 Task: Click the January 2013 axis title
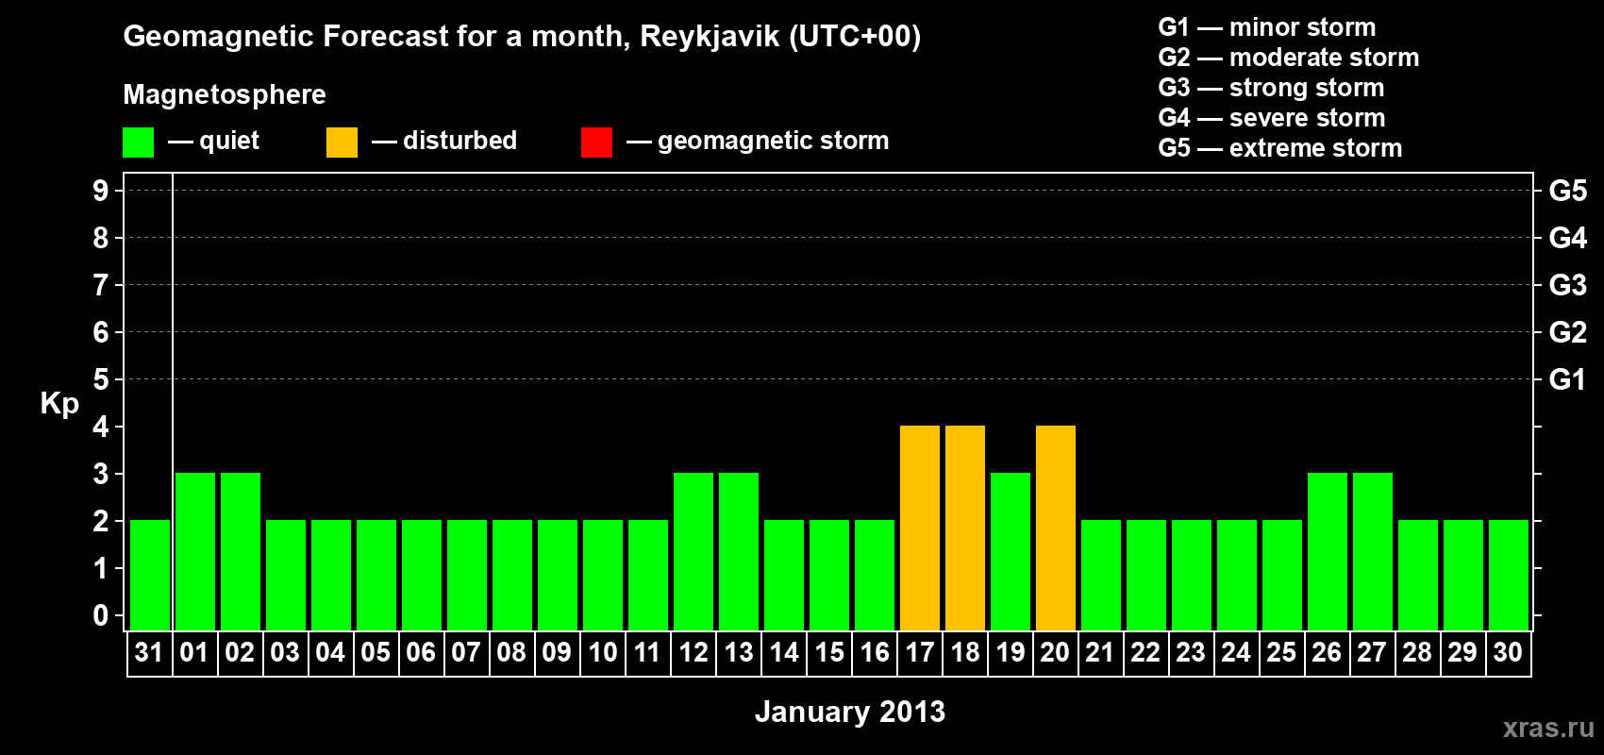tap(850, 712)
